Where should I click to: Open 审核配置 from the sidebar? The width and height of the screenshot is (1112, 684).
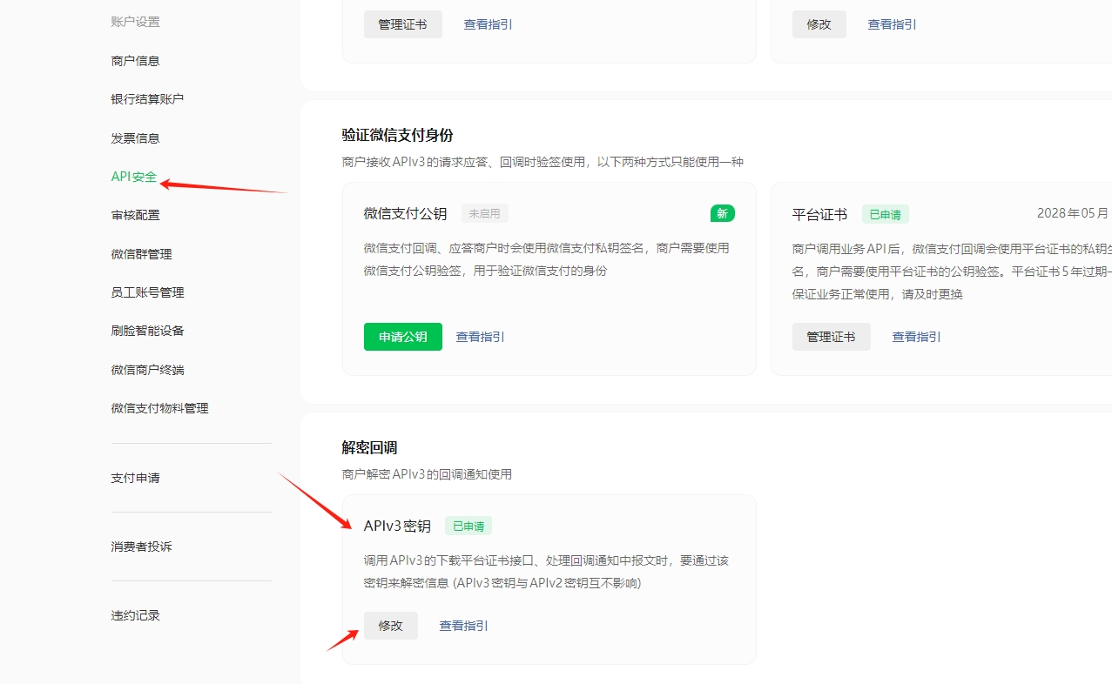pyautogui.click(x=135, y=215)
